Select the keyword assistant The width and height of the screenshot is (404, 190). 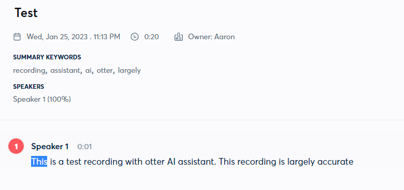click(x=65, y=71)
